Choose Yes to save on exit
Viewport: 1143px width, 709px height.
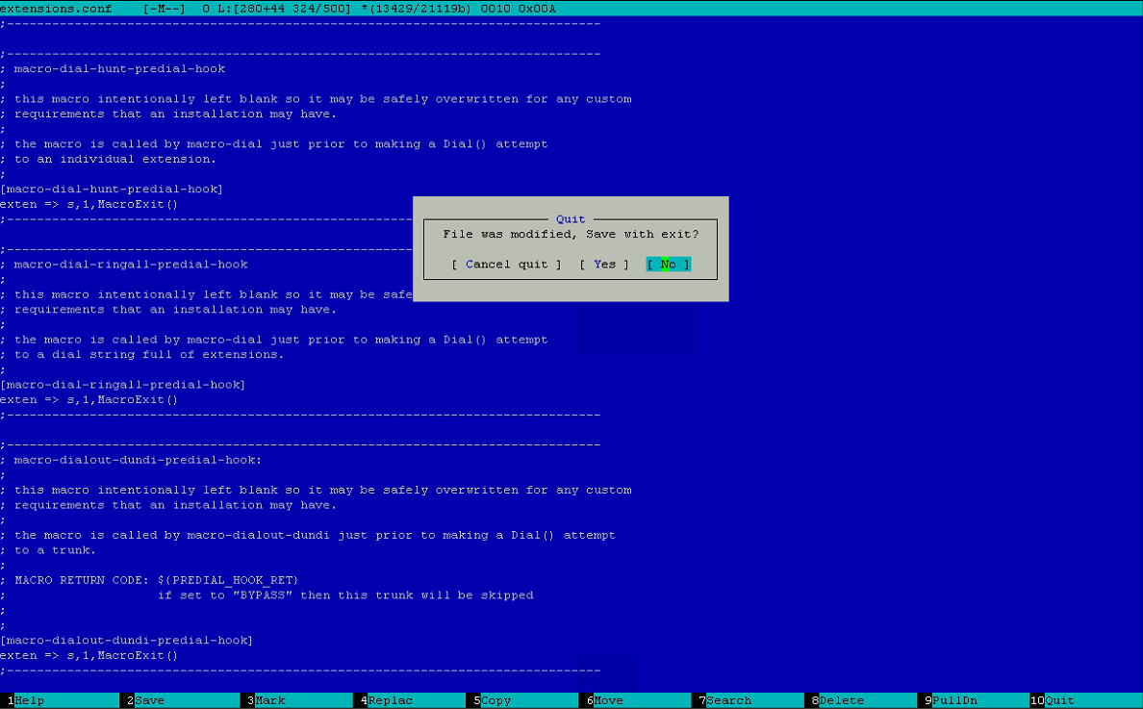pos(604,265)
